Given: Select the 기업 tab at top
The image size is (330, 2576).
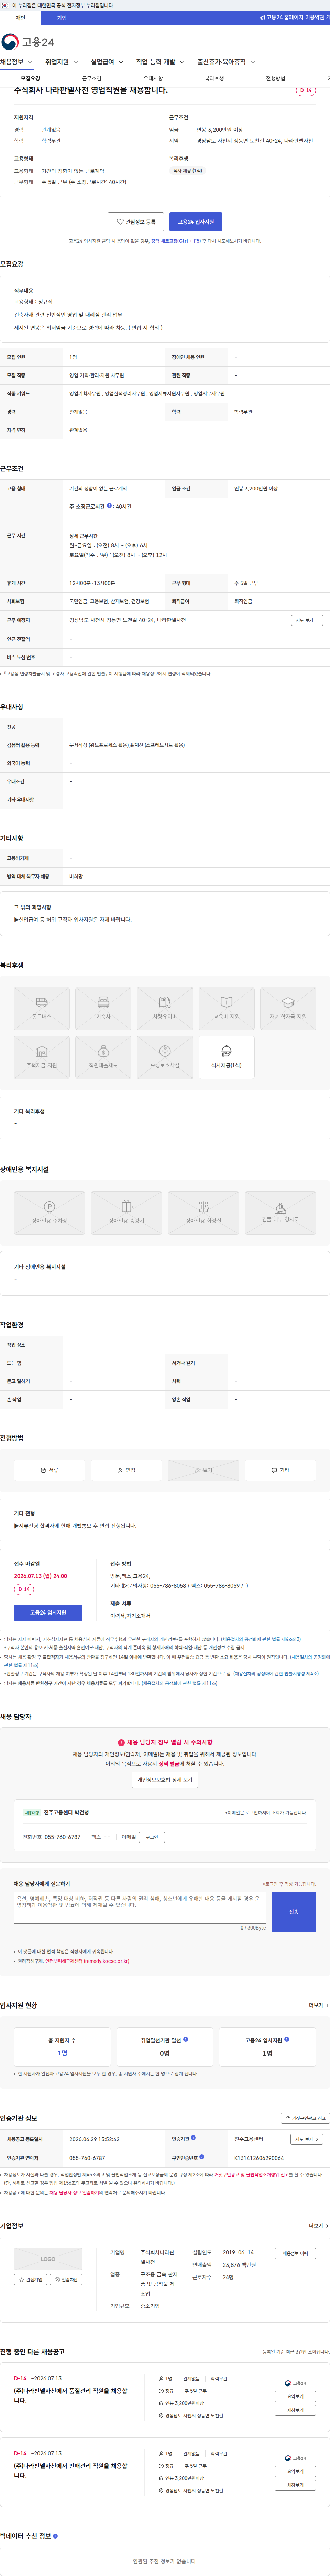Looking at the screenshot, I should (62, 18).
